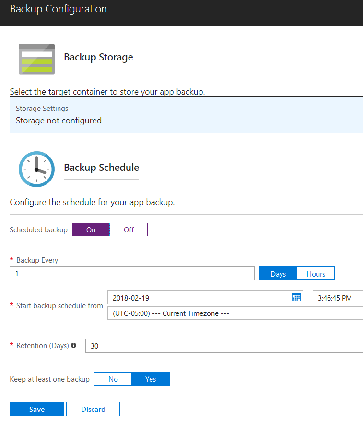The height and width of the screenshot is (422, 363).
Task: Select Days as backup frequency unit
Action: [x=278, y=274]
